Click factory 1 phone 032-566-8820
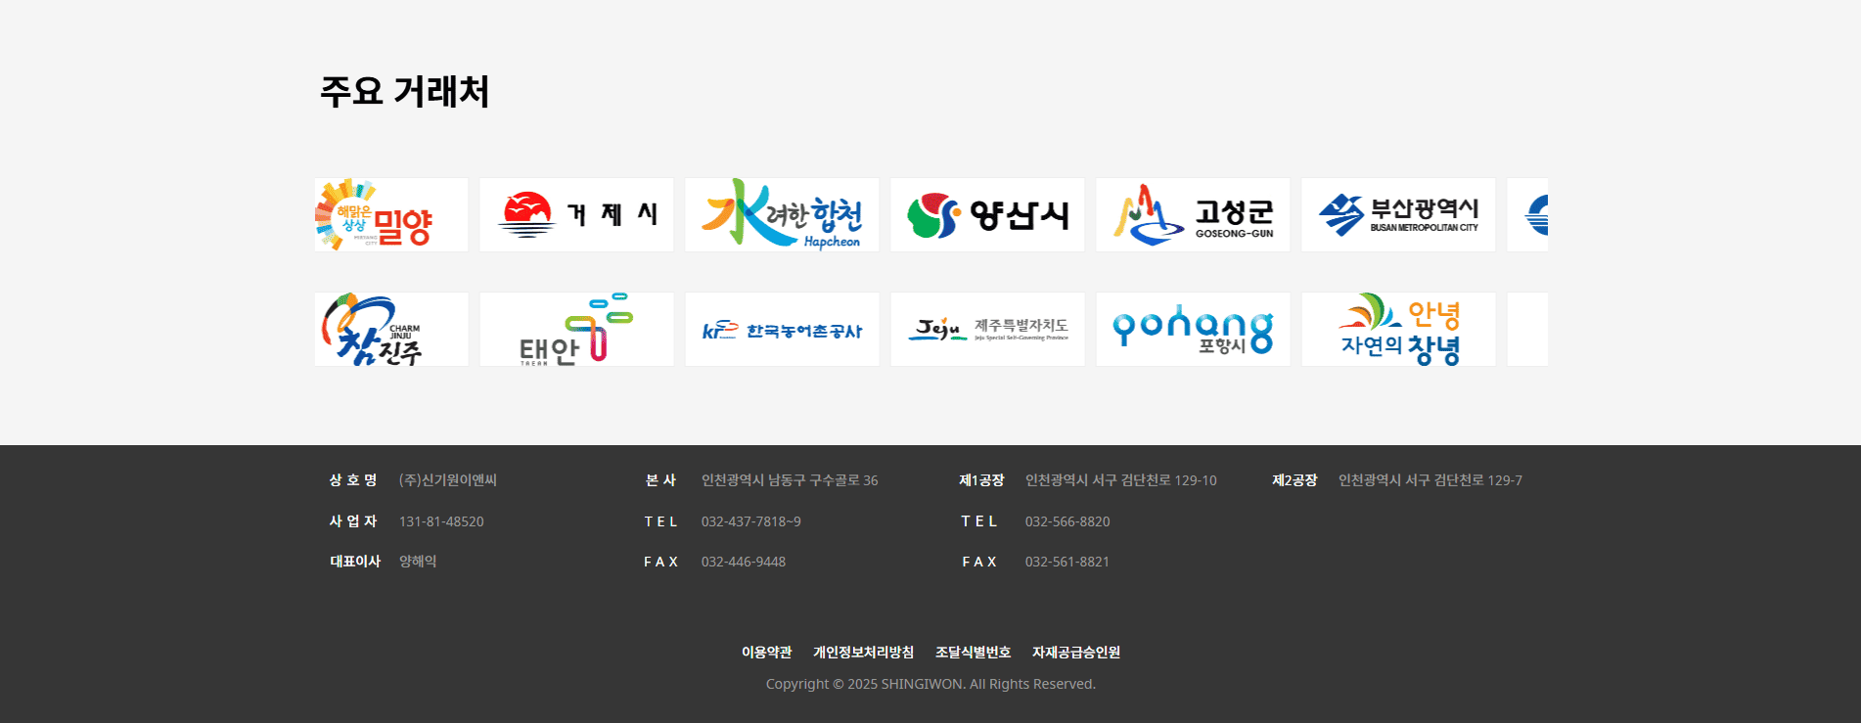Screen dimensions: 1861x723 coord(1067,521)
